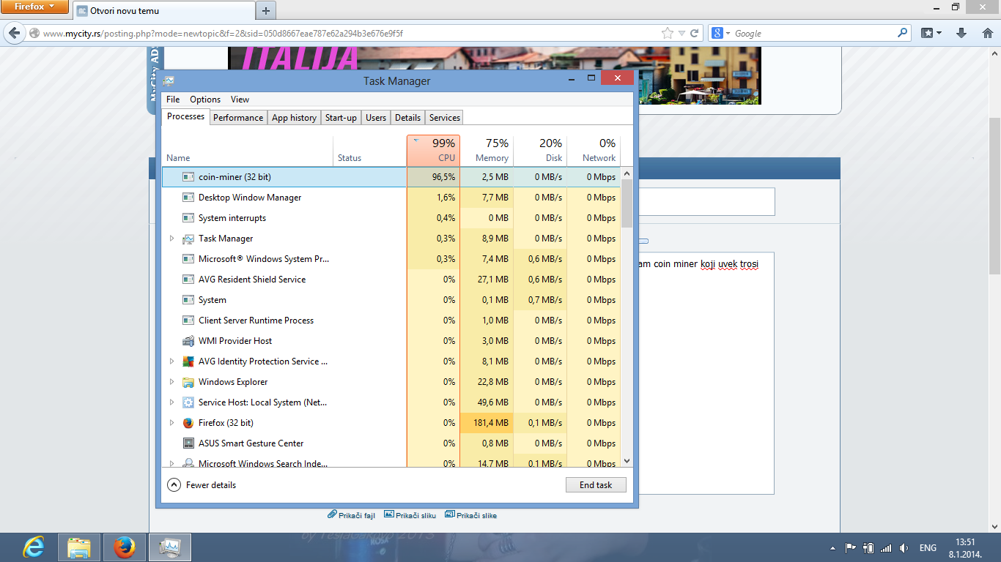Click the Task Manager taskbar button
This screenshot has height=562, width=1001.
tap(170, 547)
